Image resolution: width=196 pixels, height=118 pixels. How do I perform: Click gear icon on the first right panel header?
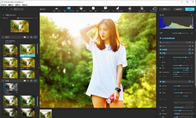pos(190,43)
